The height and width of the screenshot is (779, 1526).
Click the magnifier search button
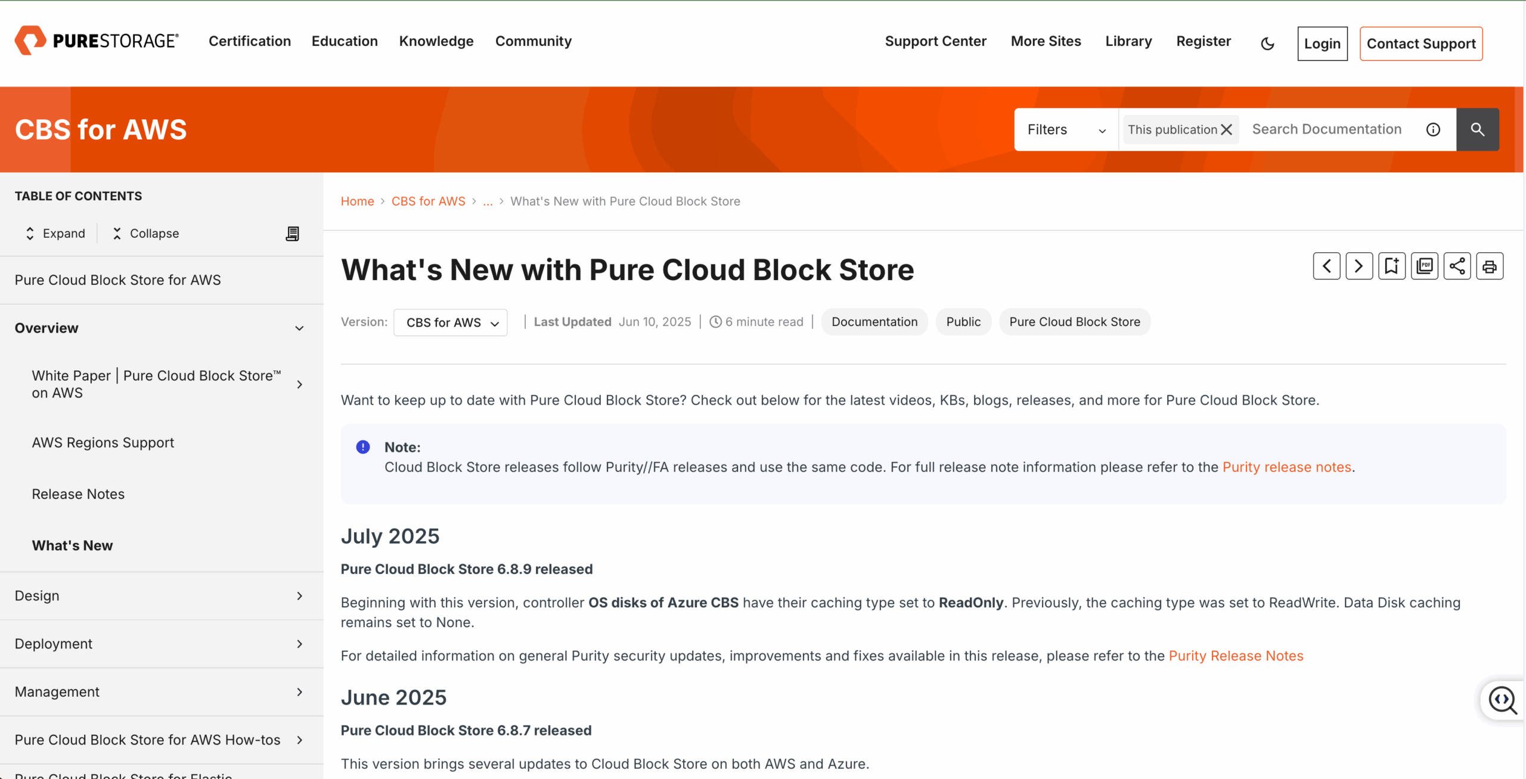coord(1477,129)
